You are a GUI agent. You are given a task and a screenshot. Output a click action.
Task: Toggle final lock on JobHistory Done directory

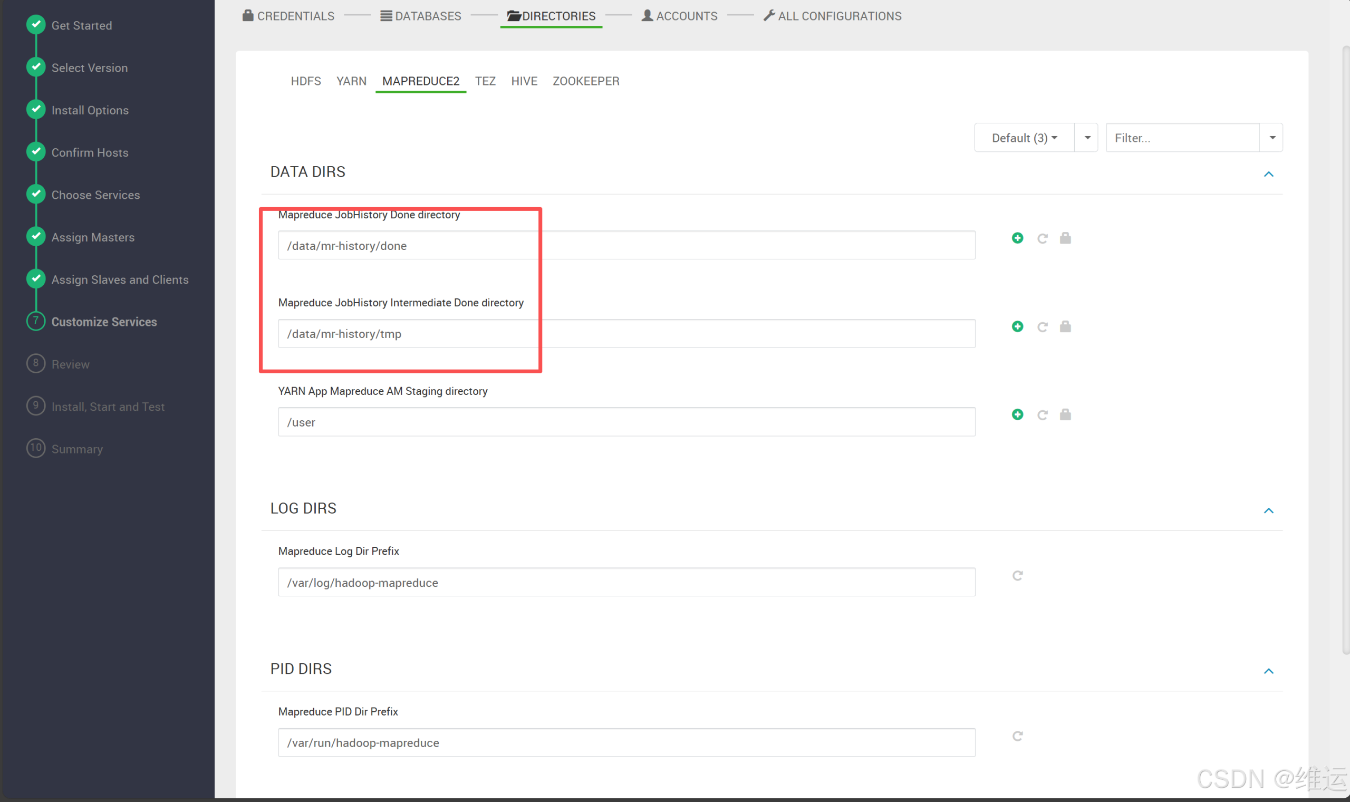[x=1065, y=238]
